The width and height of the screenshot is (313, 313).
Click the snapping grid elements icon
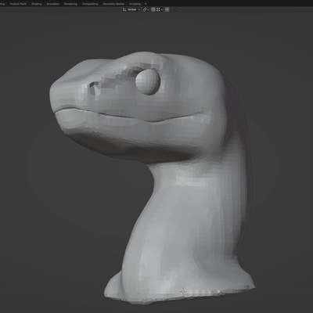click(x=158, y=9)
